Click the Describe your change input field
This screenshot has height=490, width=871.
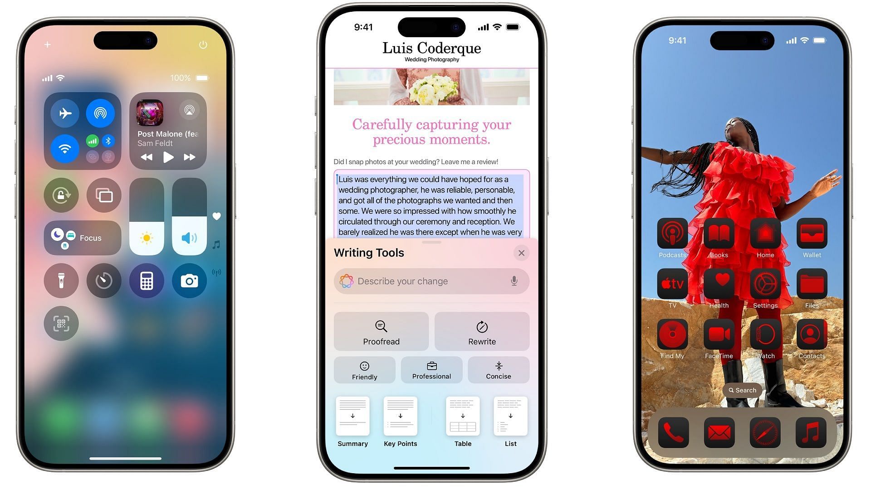click(x=430, y=281)
